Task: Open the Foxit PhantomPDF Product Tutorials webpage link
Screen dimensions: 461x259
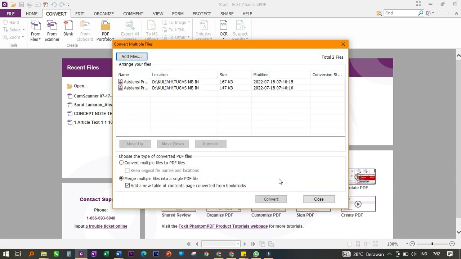Action: pos(223,226)
